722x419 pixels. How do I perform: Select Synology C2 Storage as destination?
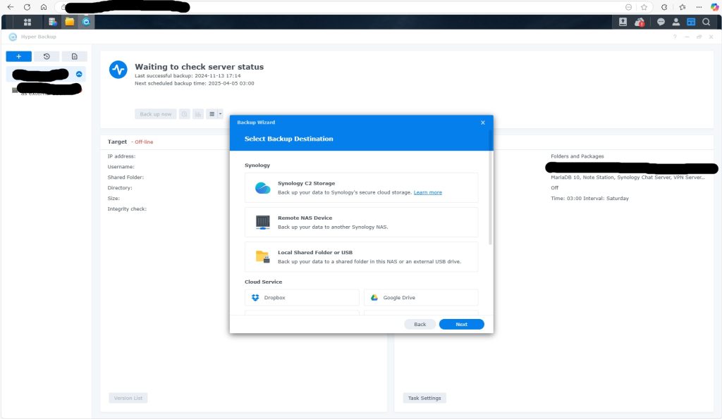(x=362, y=187)
